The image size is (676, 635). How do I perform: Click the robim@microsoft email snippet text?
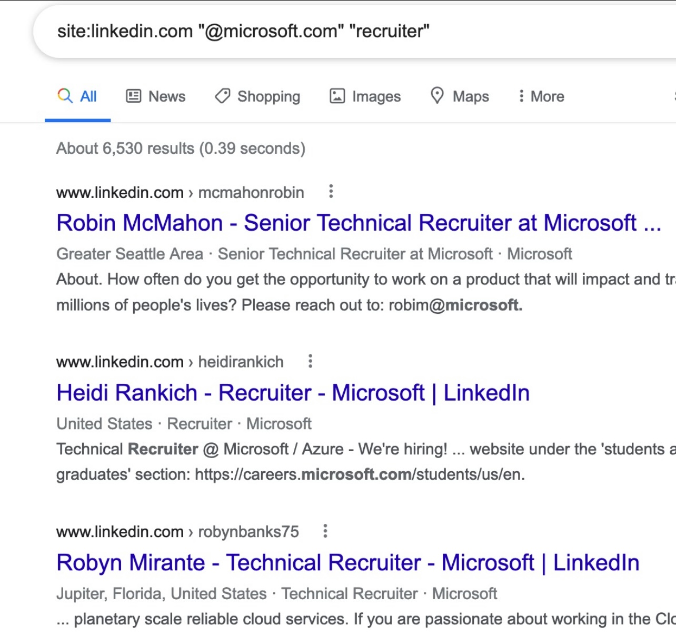click(x=456, y=305)
